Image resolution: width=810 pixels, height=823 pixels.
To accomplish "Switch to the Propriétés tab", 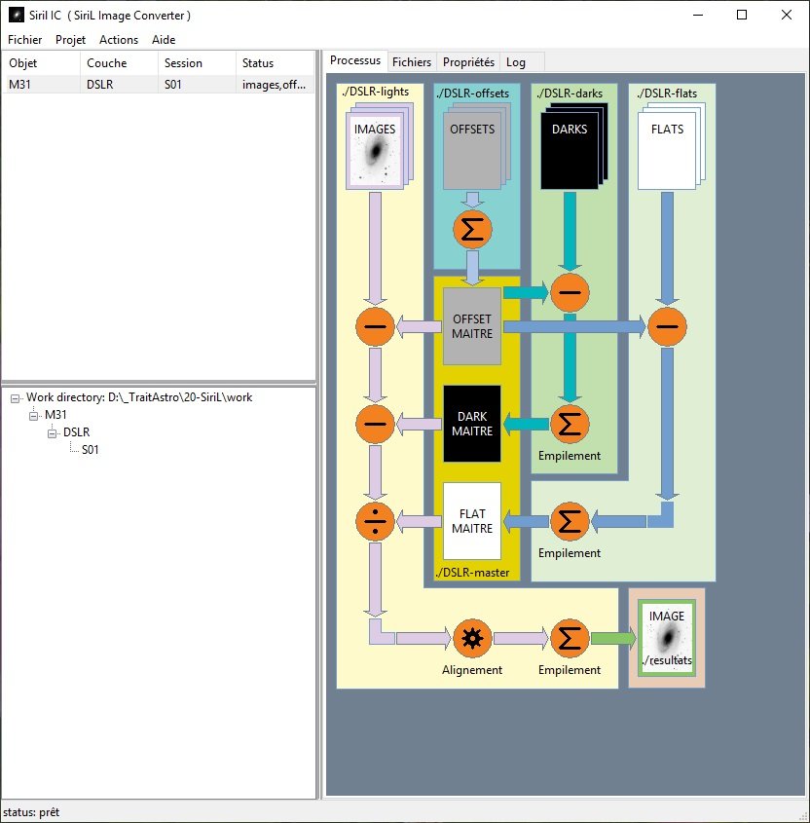I will click(468, 62).
